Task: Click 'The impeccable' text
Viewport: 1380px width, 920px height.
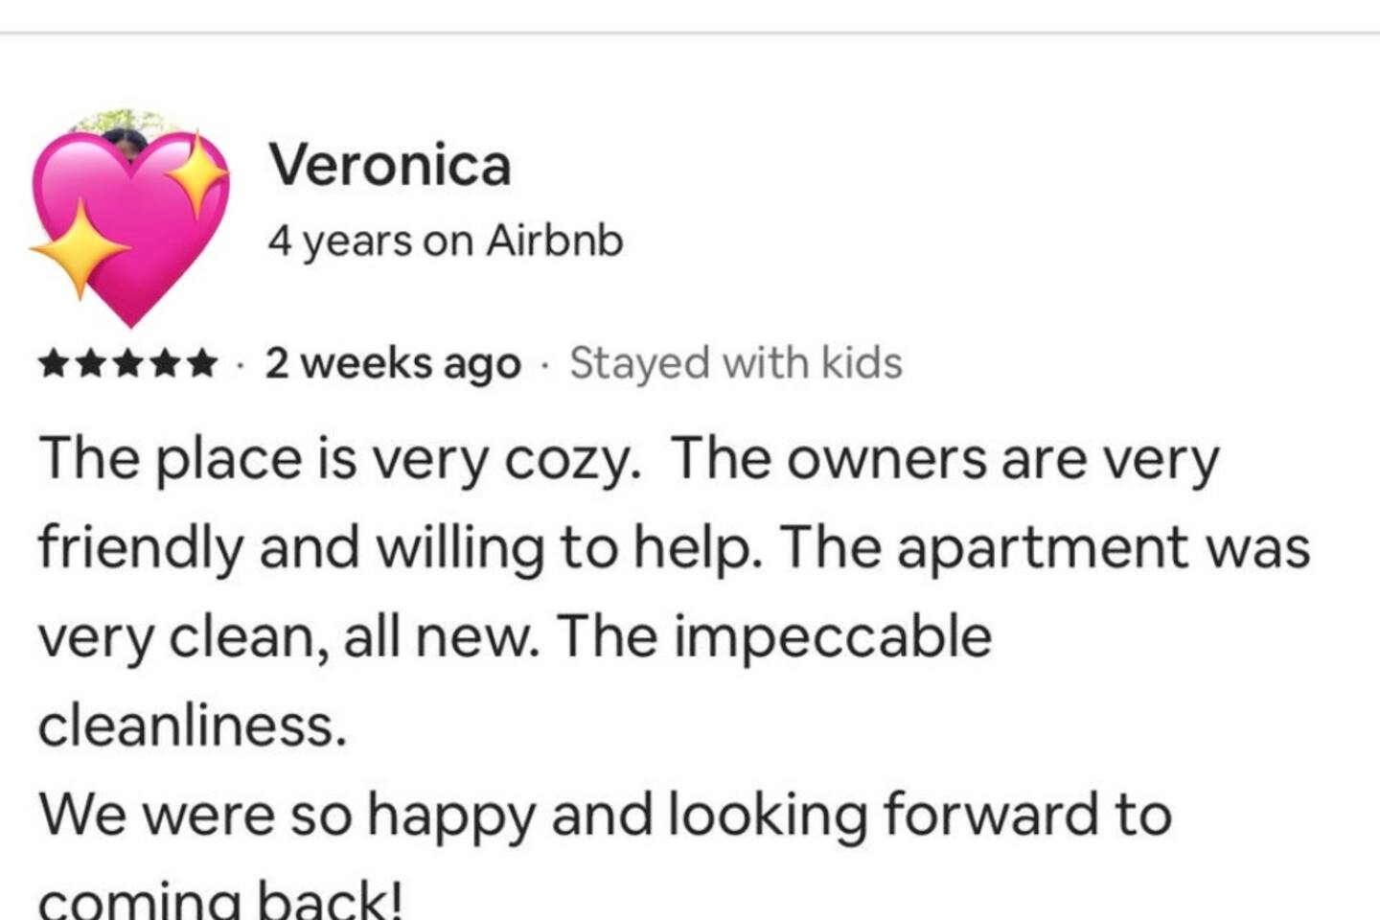Action: point(774,637)
